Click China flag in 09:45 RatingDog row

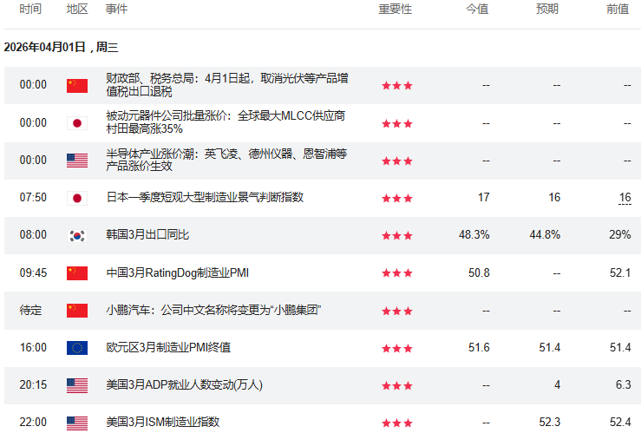tap(77, 273)
